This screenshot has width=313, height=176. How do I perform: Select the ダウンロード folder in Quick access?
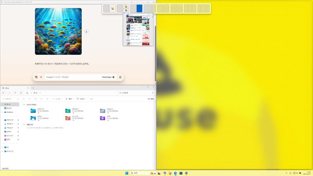[75, 111]
